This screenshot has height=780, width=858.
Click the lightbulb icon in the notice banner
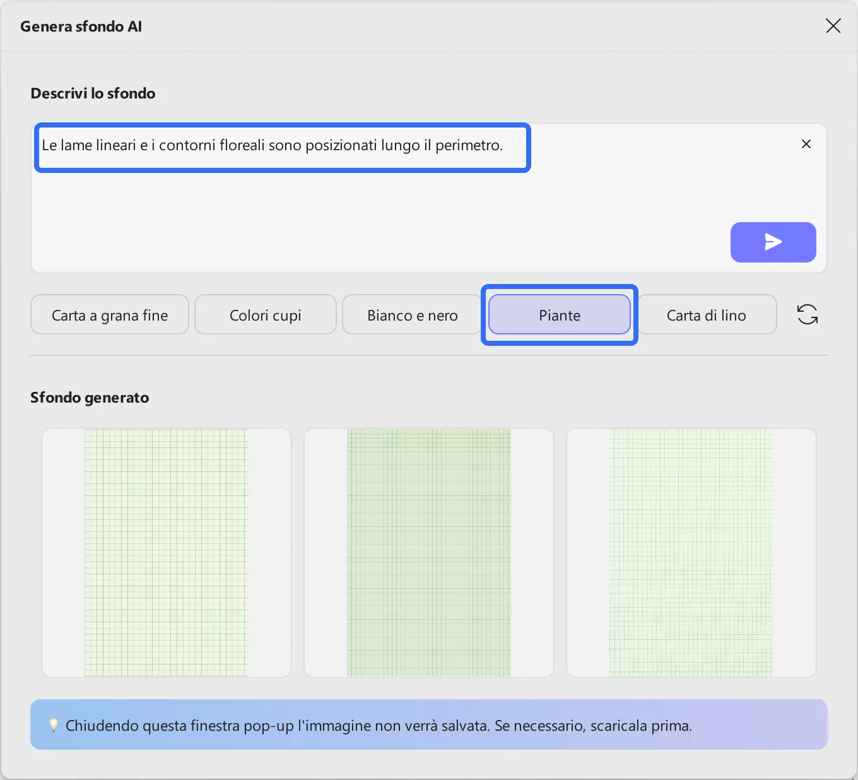(54, 724)
